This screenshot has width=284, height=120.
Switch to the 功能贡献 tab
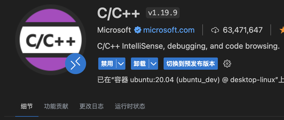point(56,106)
